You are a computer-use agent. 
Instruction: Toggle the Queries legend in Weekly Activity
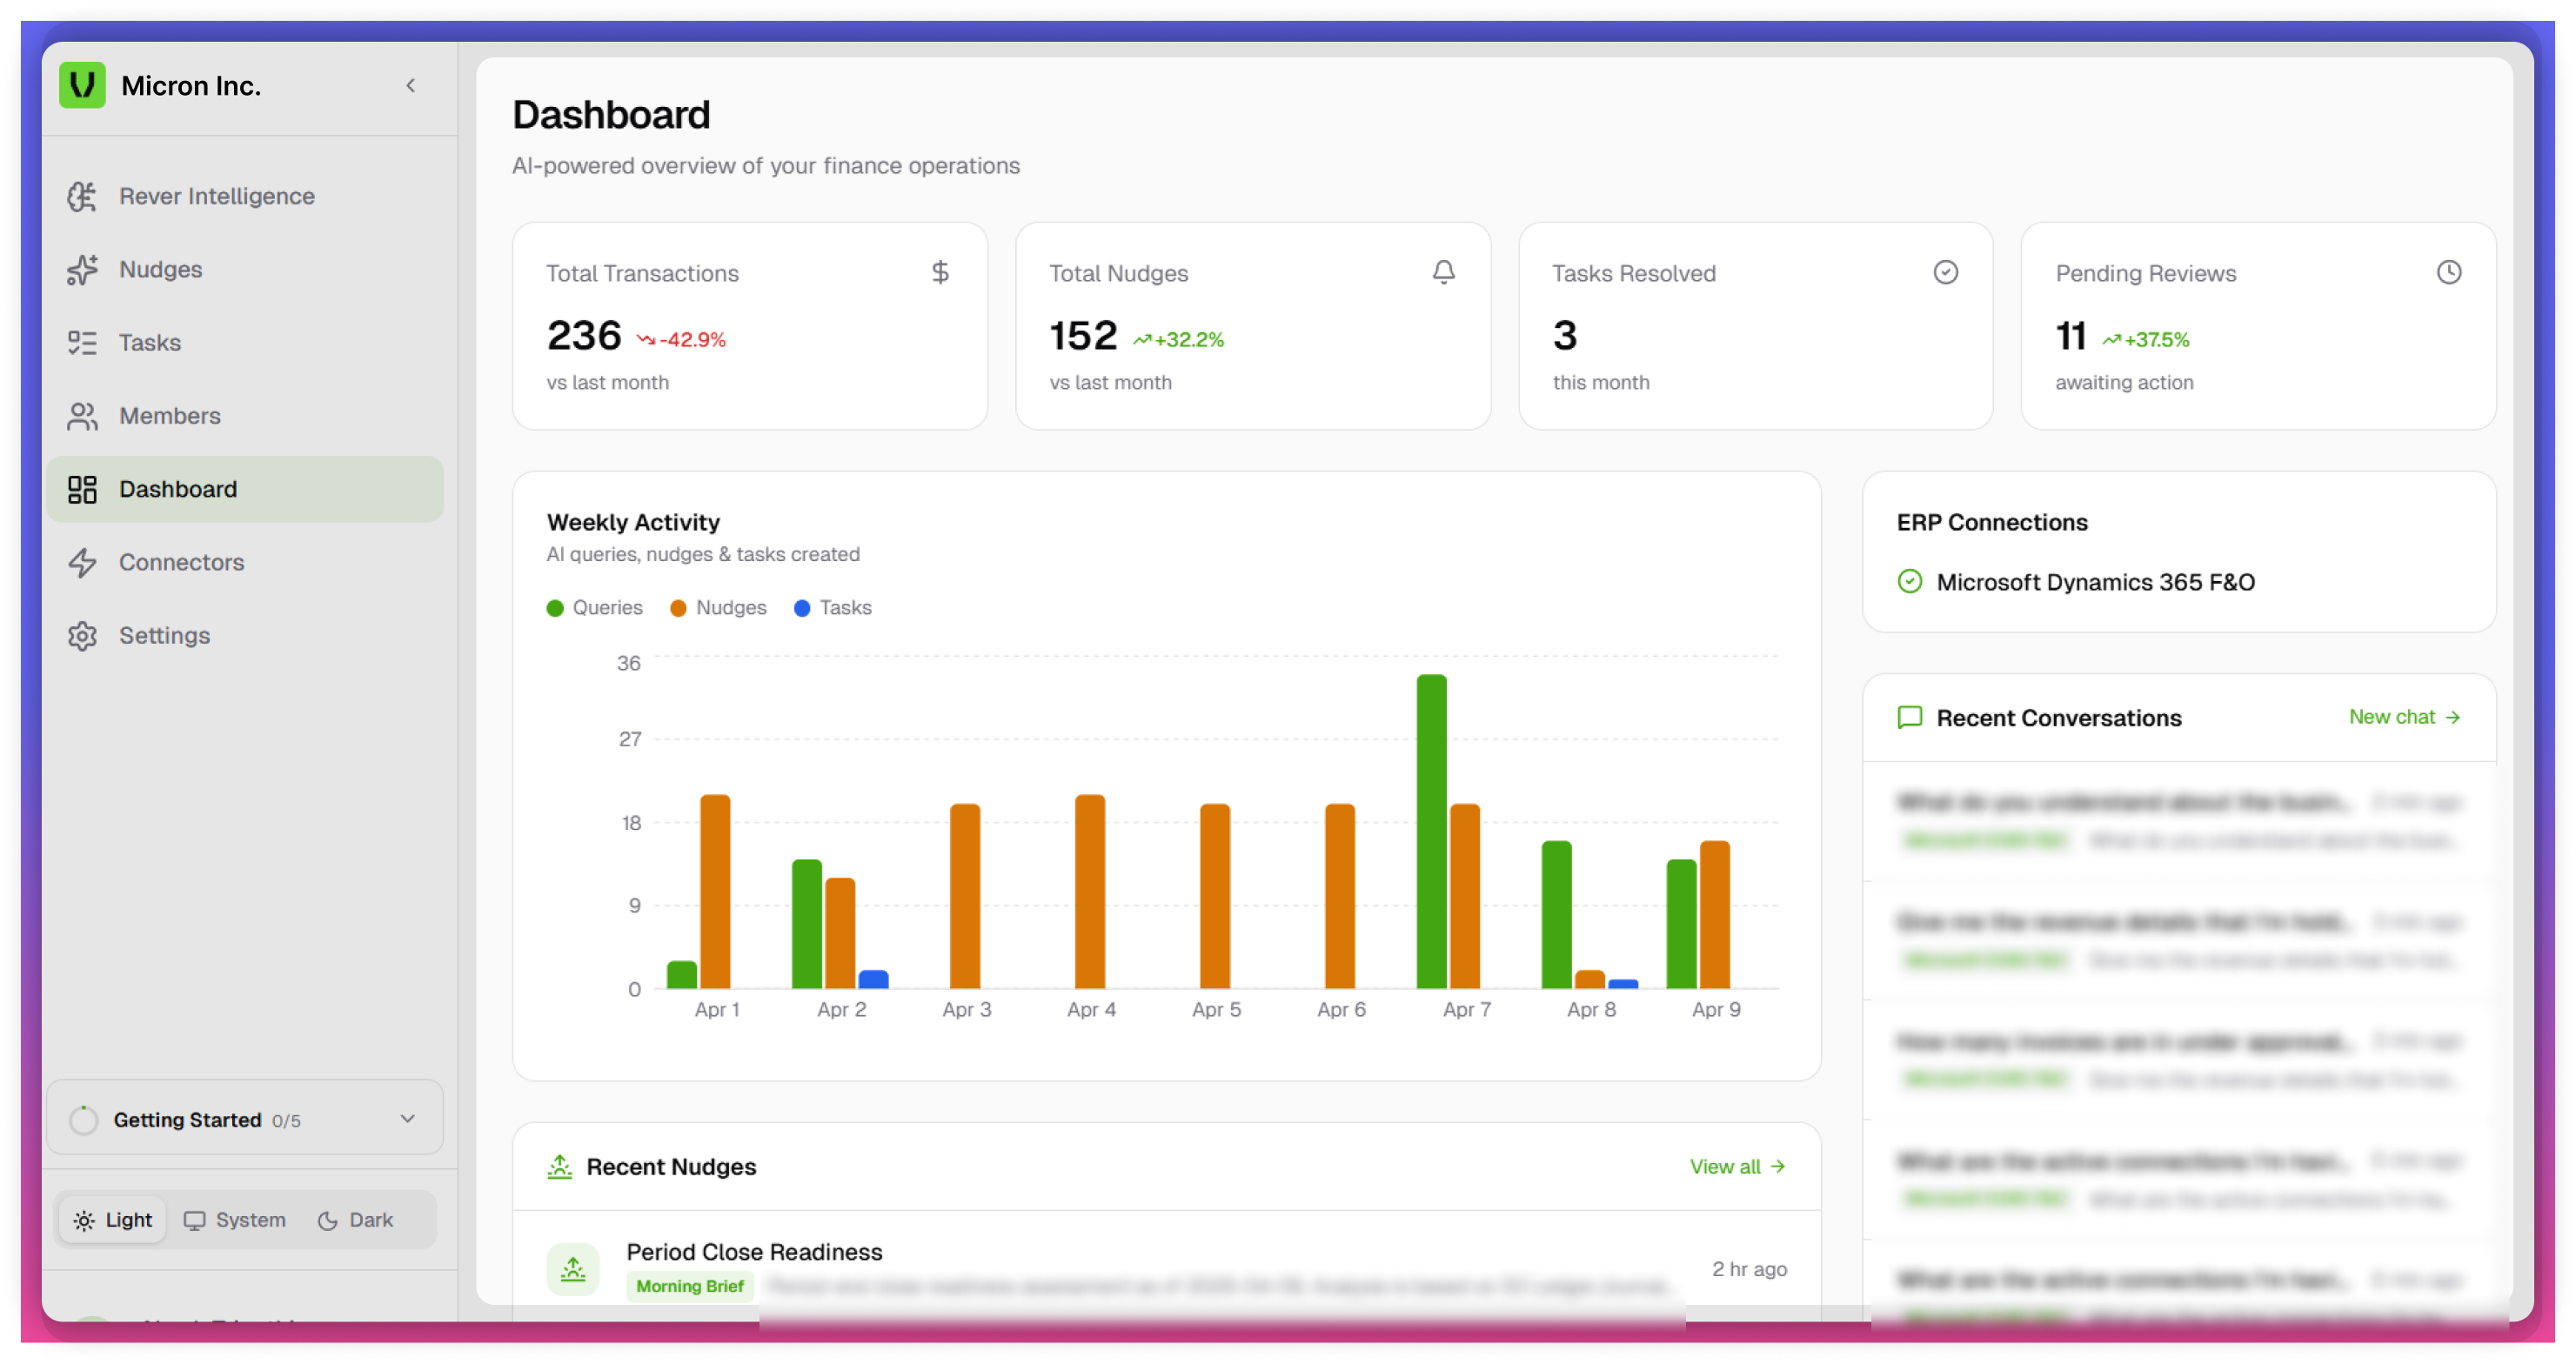click(x=595, y=607)
